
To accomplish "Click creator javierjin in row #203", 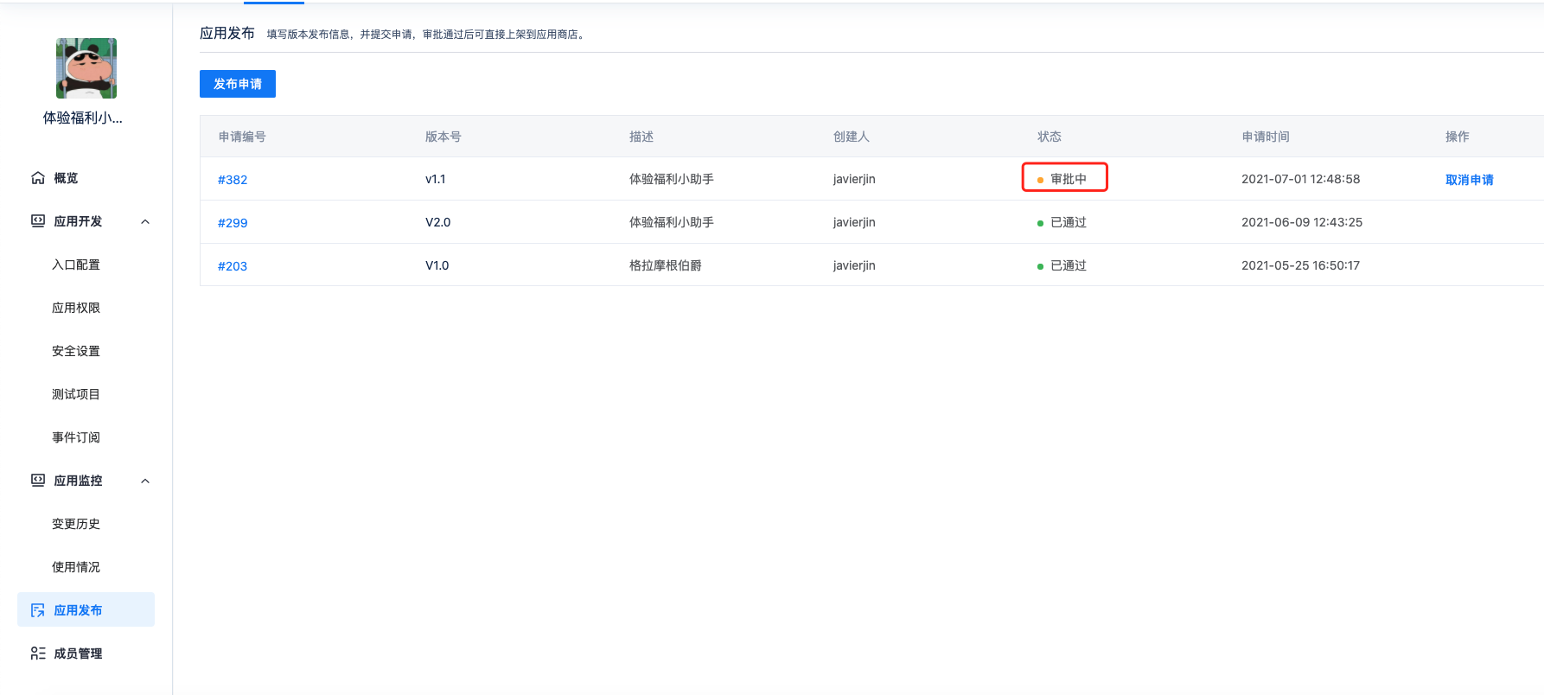I will [854, 265].
